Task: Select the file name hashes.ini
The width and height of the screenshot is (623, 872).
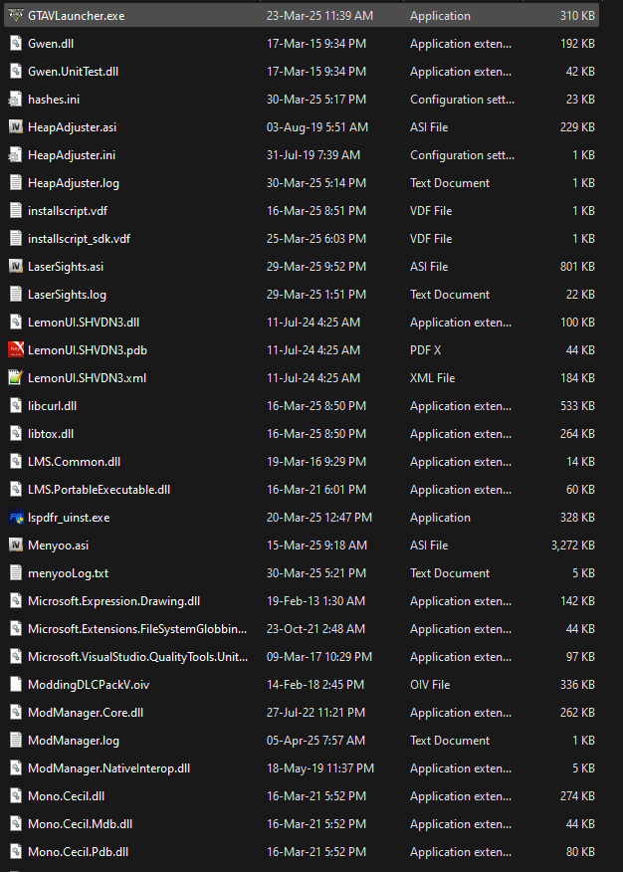Action: click(x=54, y=99)
